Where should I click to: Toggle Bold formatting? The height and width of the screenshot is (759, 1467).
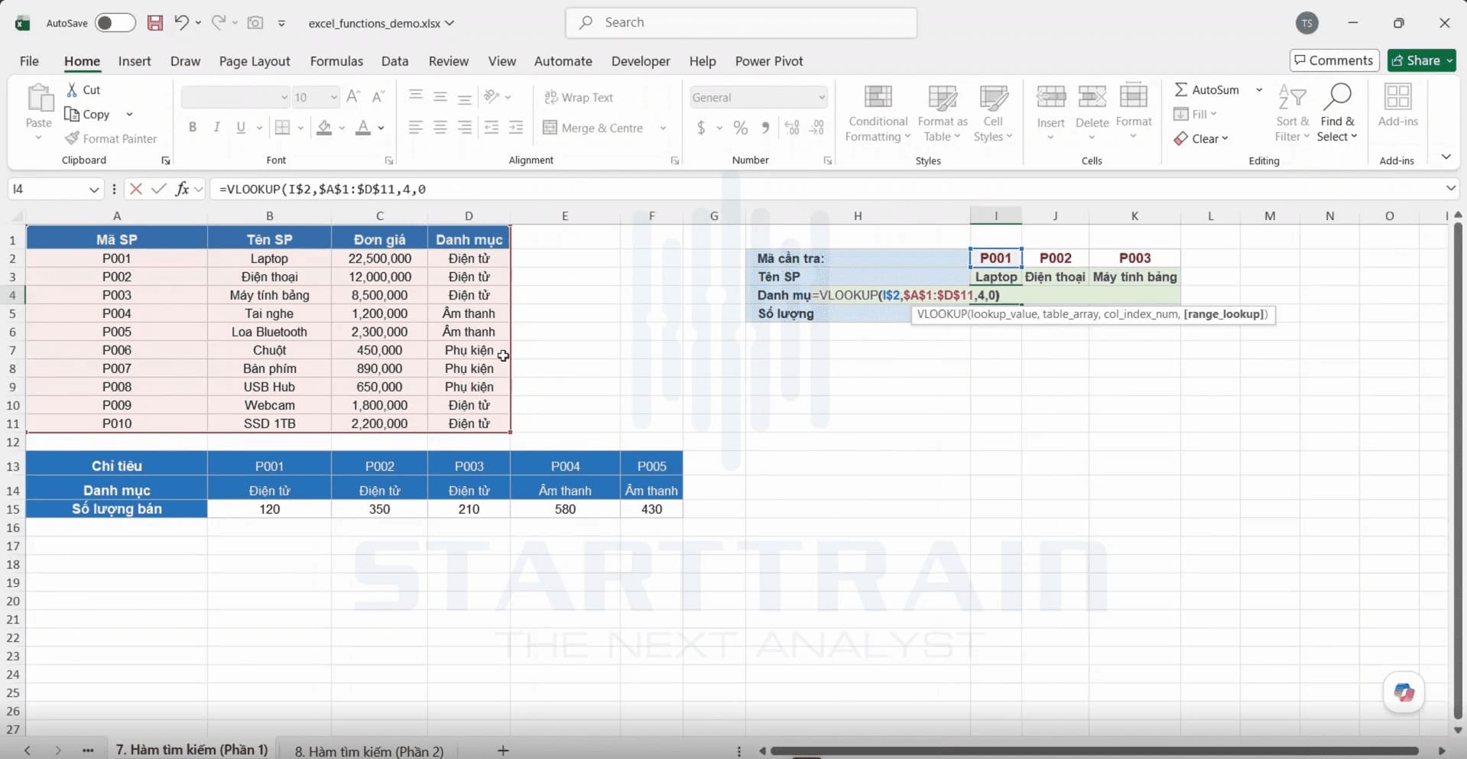[x=193, y=128]
